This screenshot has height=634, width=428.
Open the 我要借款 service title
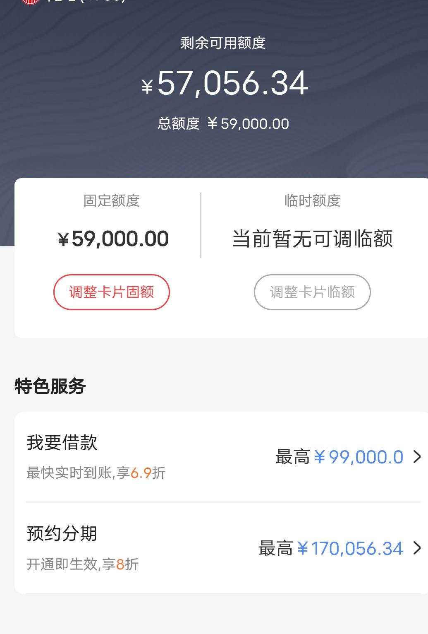coord(62,442)
